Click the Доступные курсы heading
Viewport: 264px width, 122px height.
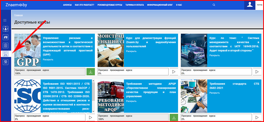coord(32,22)
